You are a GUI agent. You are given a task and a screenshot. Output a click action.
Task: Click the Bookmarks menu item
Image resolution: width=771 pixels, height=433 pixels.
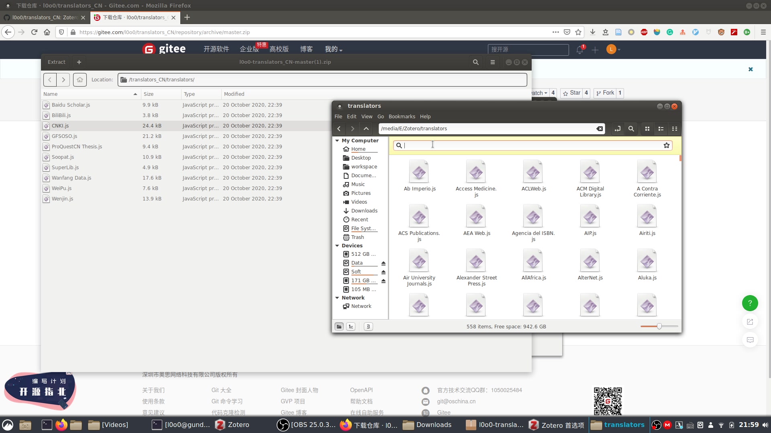402,116
